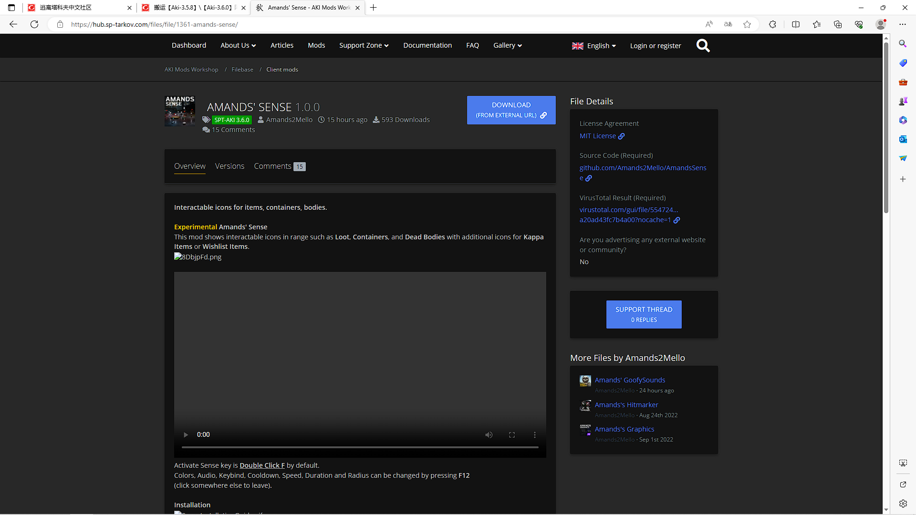The image size is (916, 515).
Task: Click Download from external URL button
Action: [511, 110]
